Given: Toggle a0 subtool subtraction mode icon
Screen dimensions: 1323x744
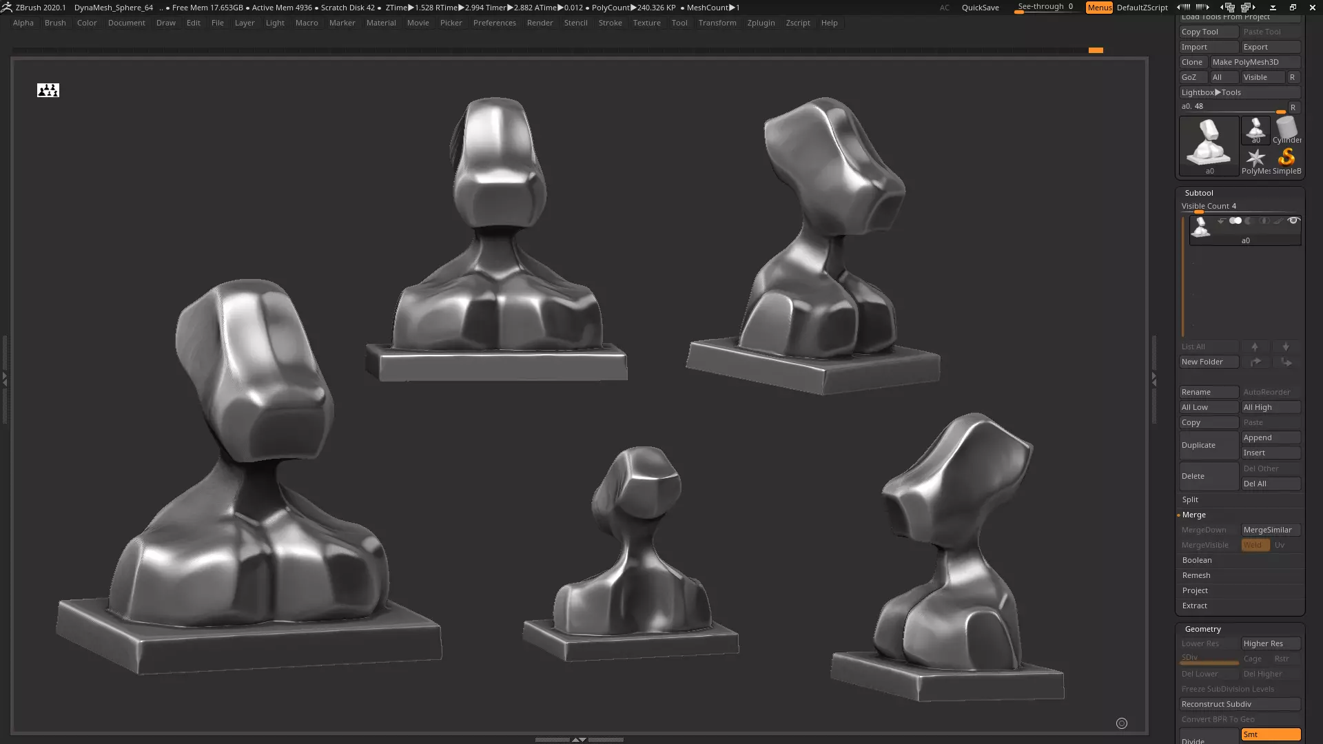Looking at the screenshot, I should pyautogui.click(x=1249, y=221).
